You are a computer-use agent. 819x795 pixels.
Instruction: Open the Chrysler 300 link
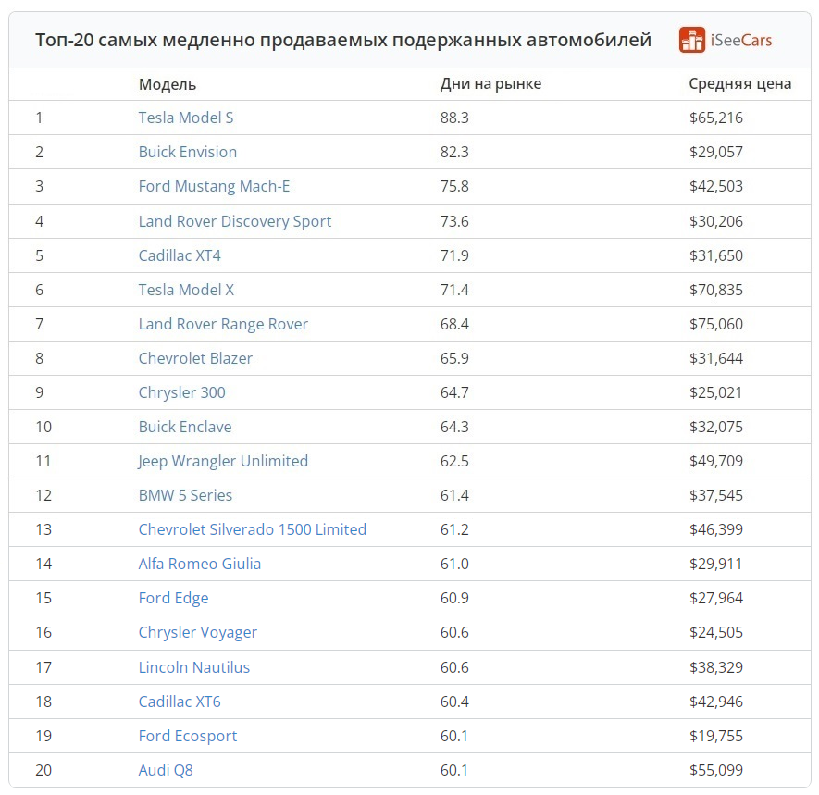pos(181,392)
